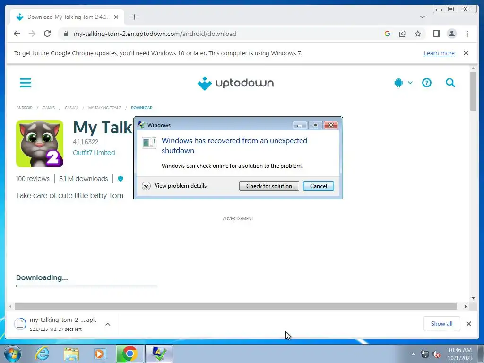
Task: Click the DOWNLOAD breadcrumb
Action: click(142, 108)
